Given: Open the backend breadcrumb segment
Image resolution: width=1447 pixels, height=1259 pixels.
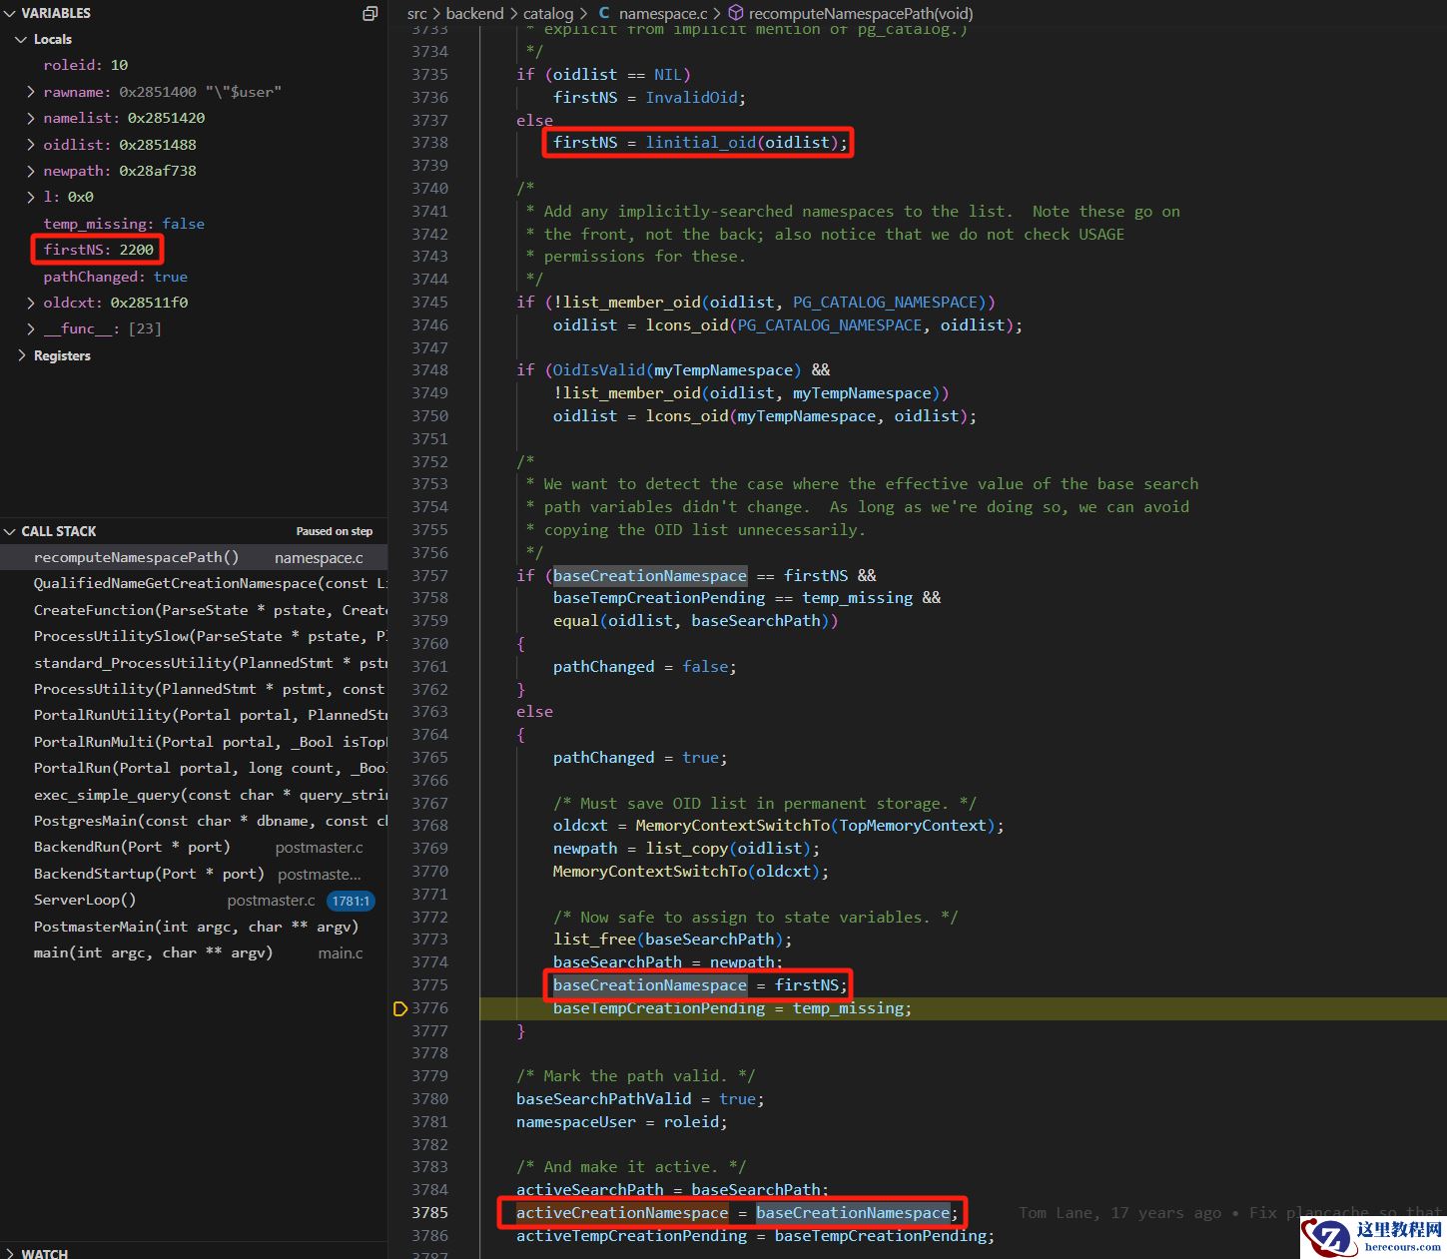Looking at the screenshot, I should [x=474, y=13].
